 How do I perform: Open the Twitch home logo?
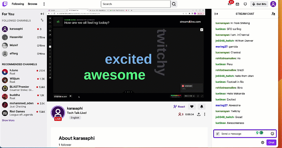5,4
